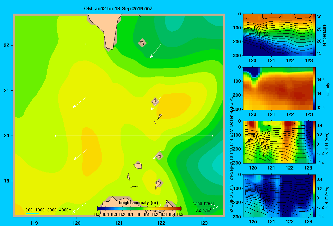Click the height anomaly color bar
The width and height of the screenshot is (333, 226).
(139, 209)
